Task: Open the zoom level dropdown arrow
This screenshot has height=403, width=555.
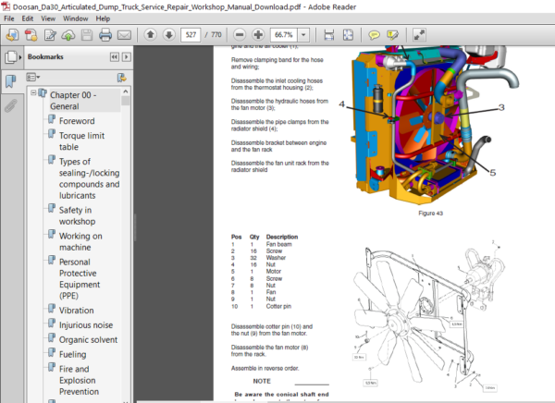Action: click(x=303, y=35)
